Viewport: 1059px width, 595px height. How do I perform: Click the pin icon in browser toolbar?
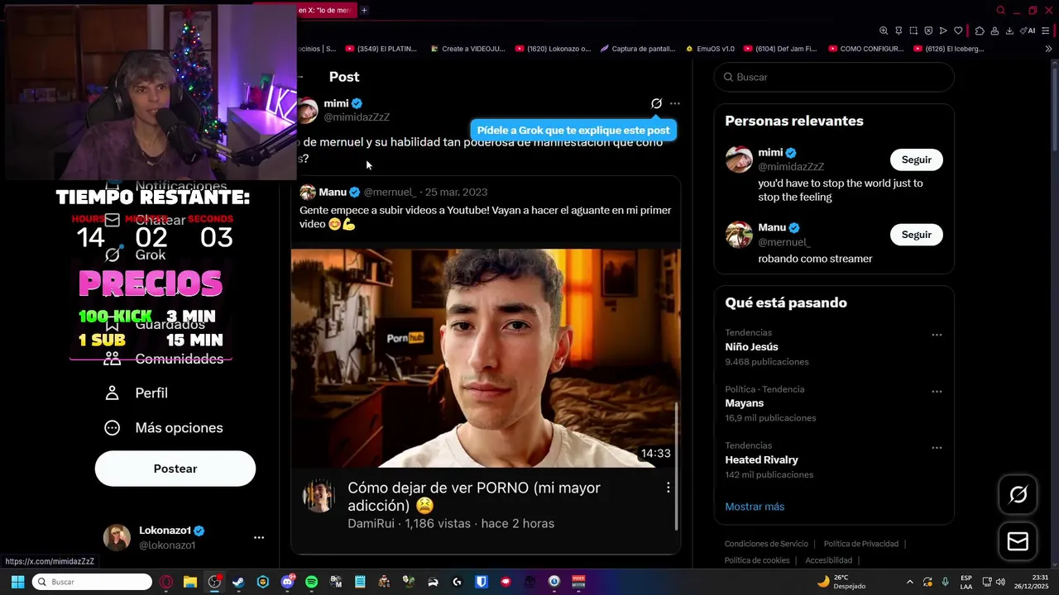pyautogui.click(x=898, y=31)
